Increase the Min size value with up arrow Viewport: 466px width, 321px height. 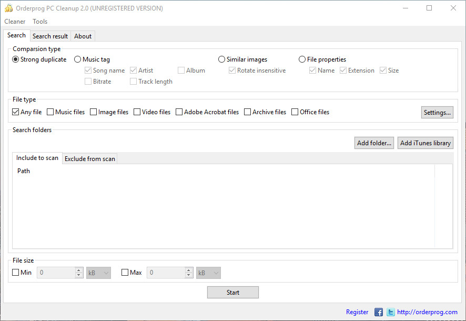click(79, 270)
